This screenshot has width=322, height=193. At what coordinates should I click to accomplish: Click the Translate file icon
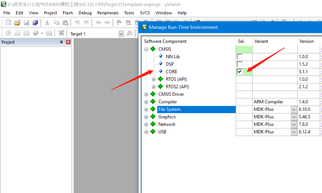(8, 33)
